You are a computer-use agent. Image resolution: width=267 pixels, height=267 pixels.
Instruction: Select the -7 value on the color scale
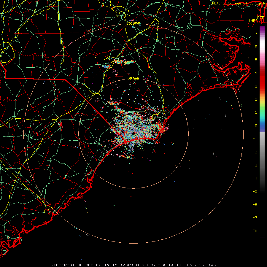tap(255, 218)
